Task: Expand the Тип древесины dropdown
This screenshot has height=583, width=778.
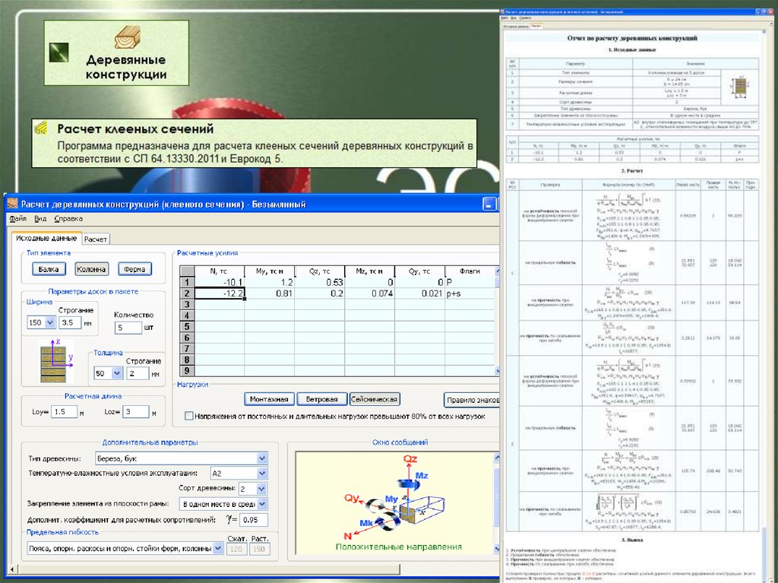Action: pos(262,458)
